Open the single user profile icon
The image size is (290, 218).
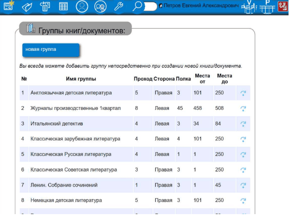pos(83,6)
